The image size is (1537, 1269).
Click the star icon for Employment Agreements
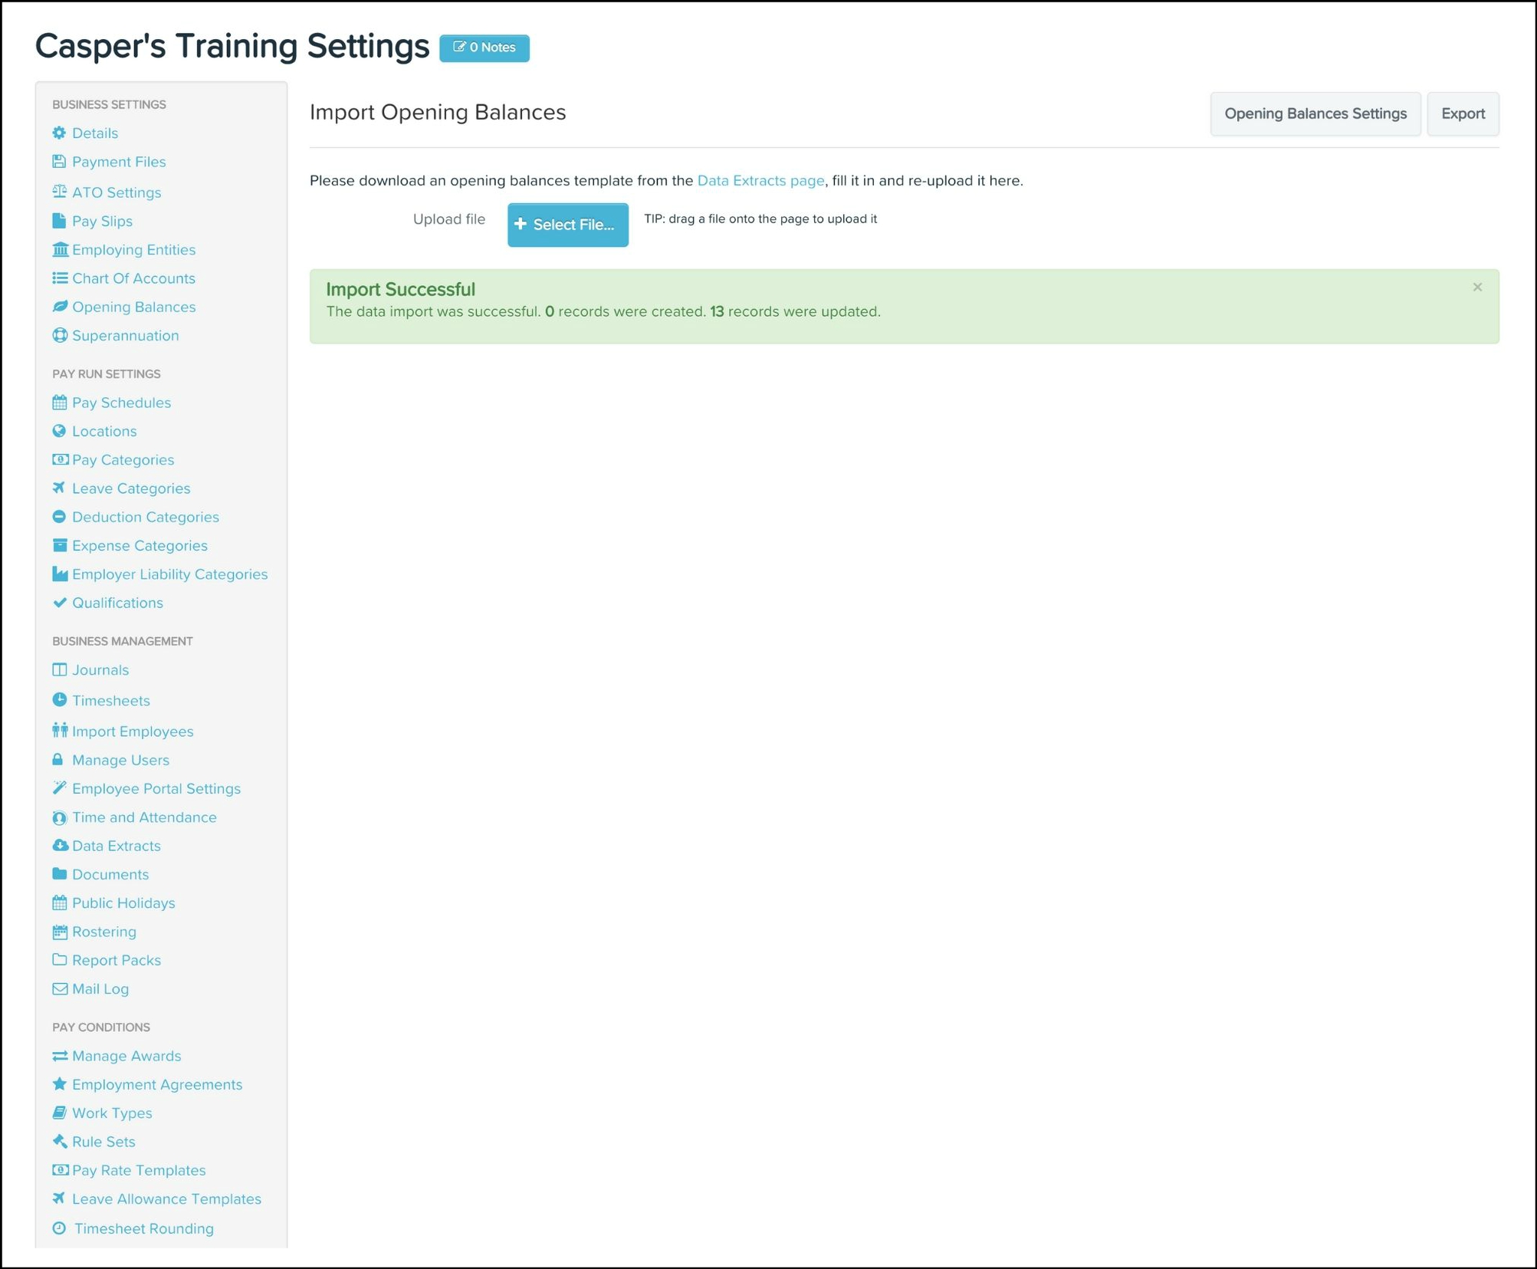59,1083
